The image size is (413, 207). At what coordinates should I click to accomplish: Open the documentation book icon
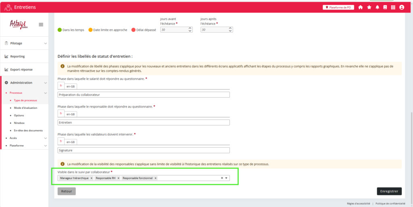pyautogui.click(x=385, y=7)
